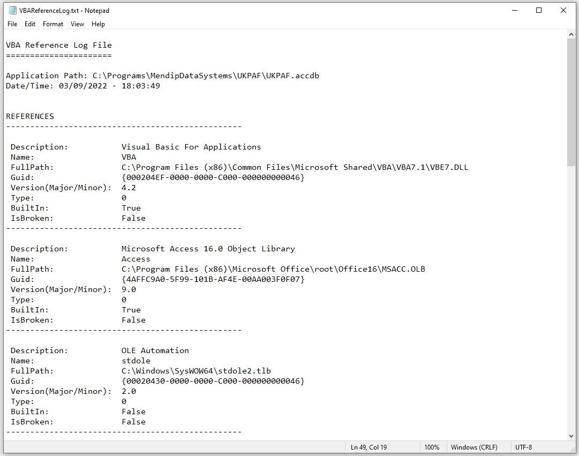579x456 pixels.
Task: Click 'Windows (CRLF)' in status bar
Action: tap(474, 447)
